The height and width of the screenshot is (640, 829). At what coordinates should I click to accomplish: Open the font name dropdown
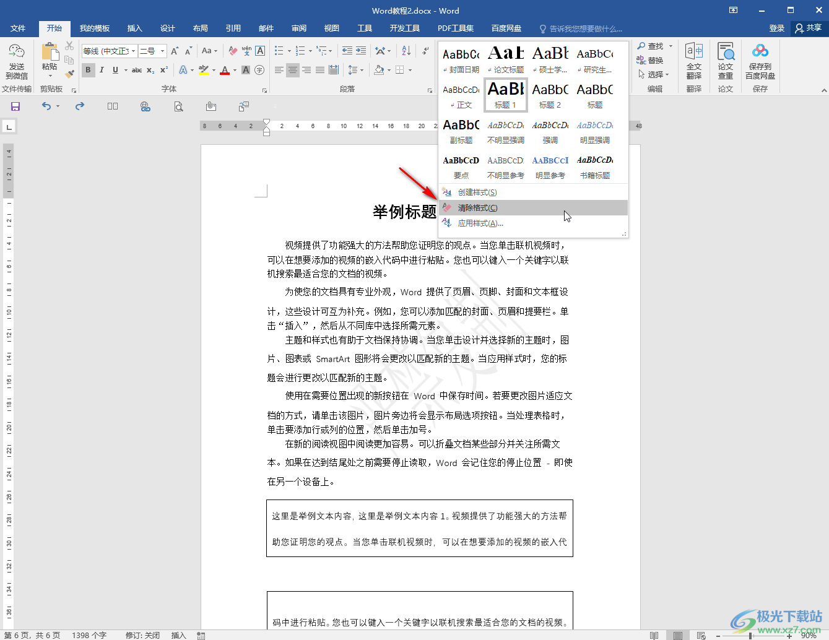pos(133,51)
